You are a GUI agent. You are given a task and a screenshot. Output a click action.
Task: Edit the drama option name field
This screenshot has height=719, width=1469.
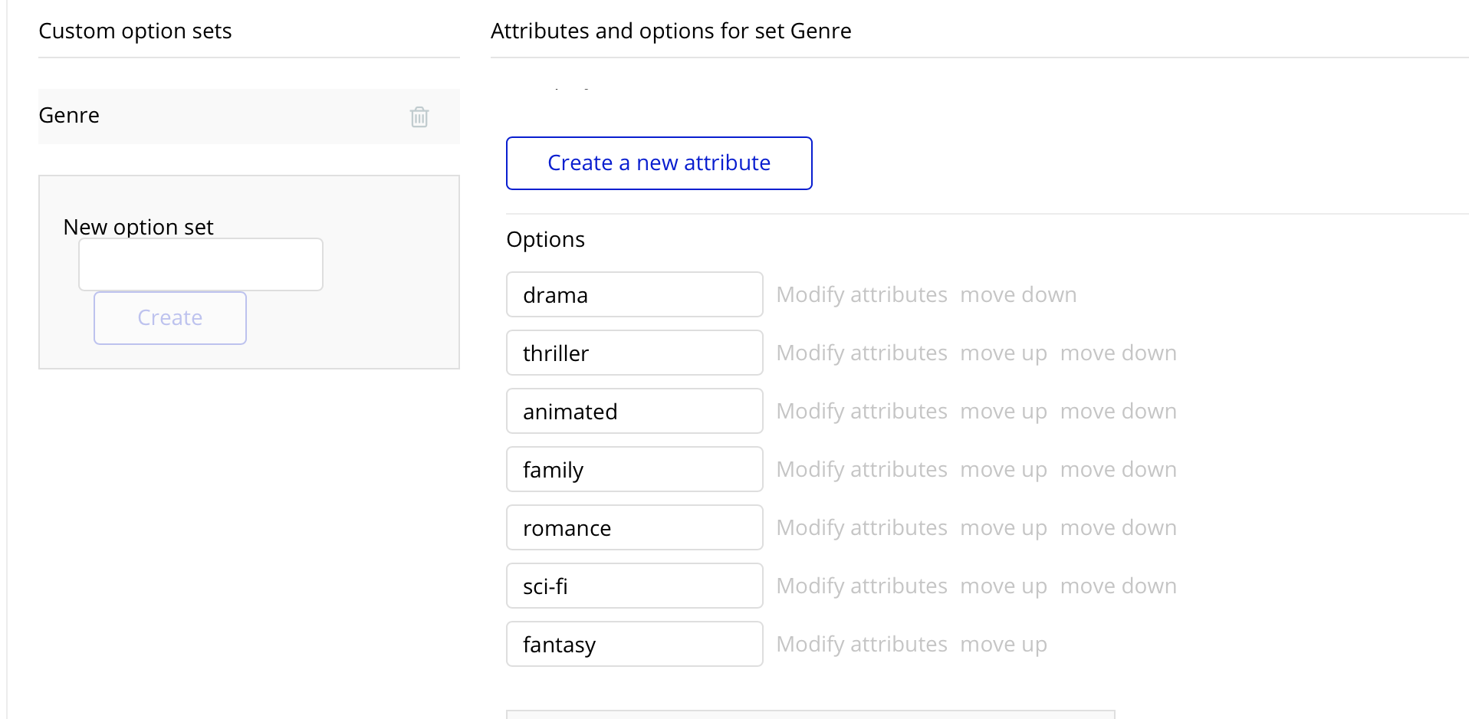[634, 295]
